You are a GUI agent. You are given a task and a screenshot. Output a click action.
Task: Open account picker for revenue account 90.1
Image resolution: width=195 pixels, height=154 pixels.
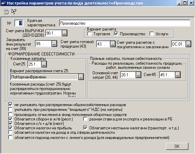(x=65, y=33)
